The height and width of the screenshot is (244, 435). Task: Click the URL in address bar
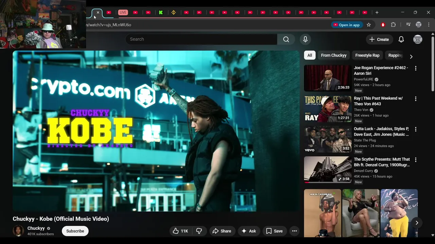point(109,25)
